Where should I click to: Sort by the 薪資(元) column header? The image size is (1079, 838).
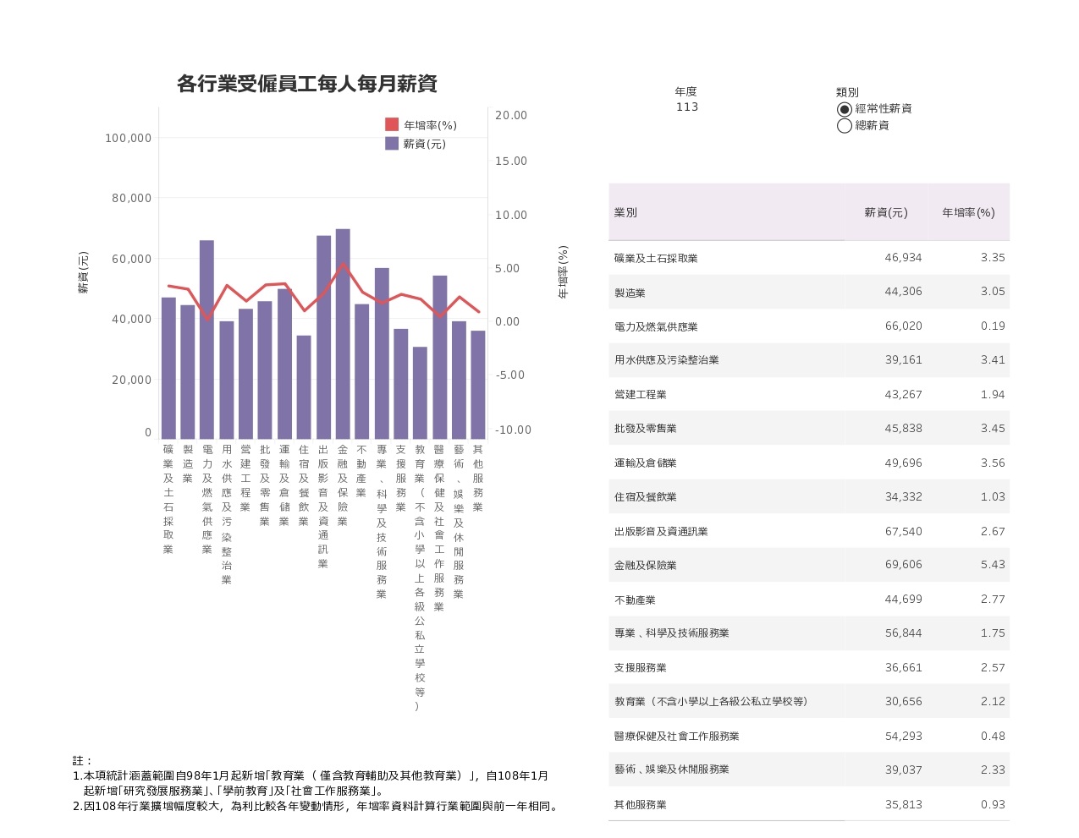pos(885,213)
